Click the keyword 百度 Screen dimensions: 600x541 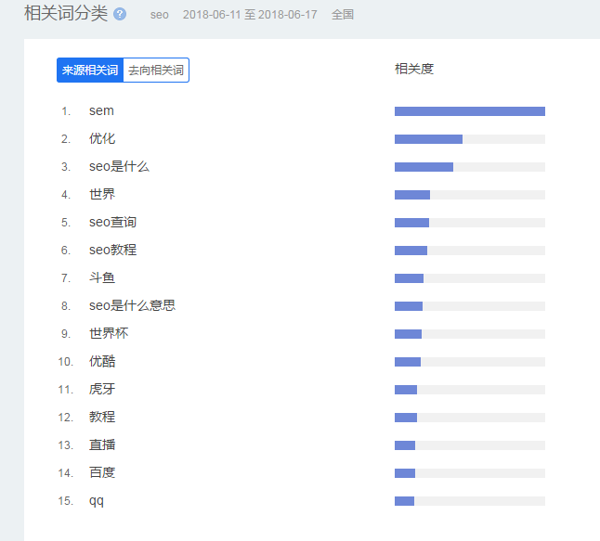(x=102, y=473)
